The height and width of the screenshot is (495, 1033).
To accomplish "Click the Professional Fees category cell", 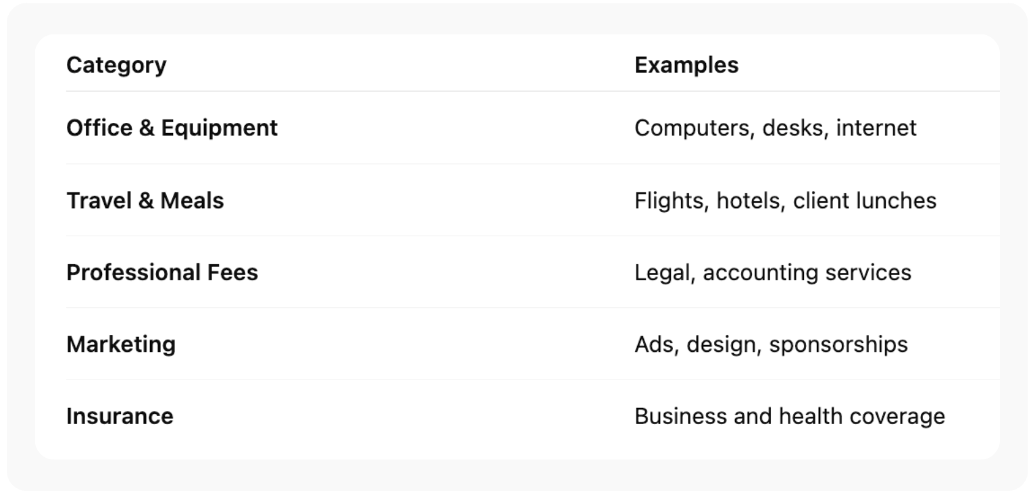I will coord(162,273).
